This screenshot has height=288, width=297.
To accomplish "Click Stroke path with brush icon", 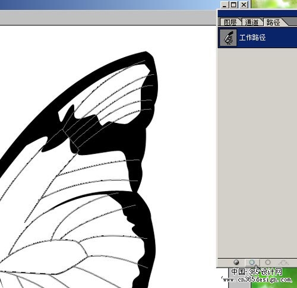I will [252, 262].
